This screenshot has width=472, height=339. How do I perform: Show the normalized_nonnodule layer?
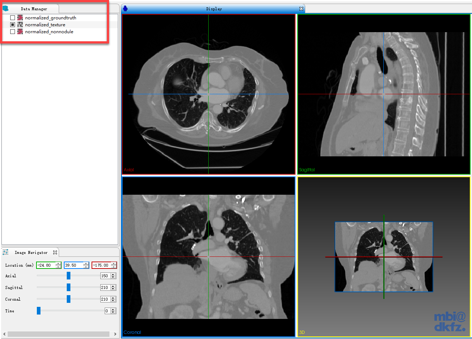click(x=13, y=31)
